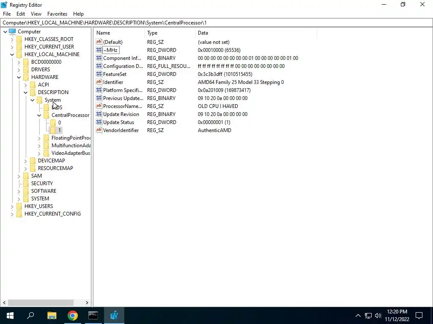Select the (Default) string value icon
Image resolution: width=433 pixels, height=324 pixels.
pyautogui.click(x=99, y=42)
